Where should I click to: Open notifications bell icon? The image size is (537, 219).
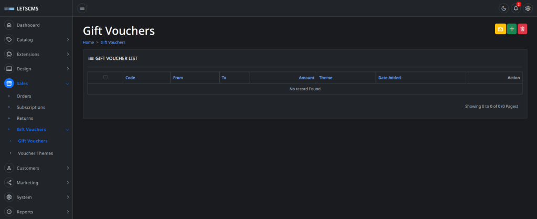516,8
